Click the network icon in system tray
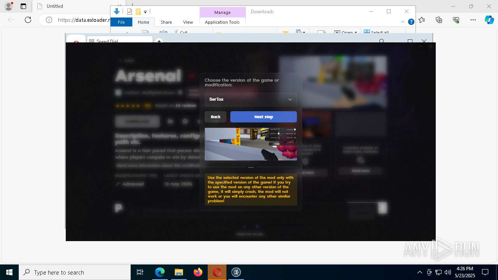 [438, 272]
